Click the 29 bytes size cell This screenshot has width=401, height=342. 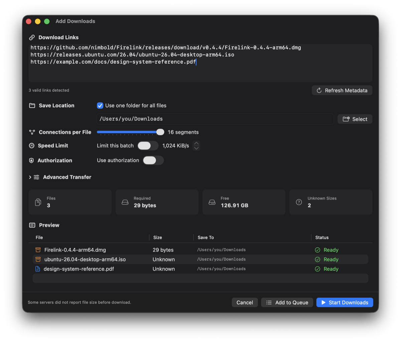point(163,250)
